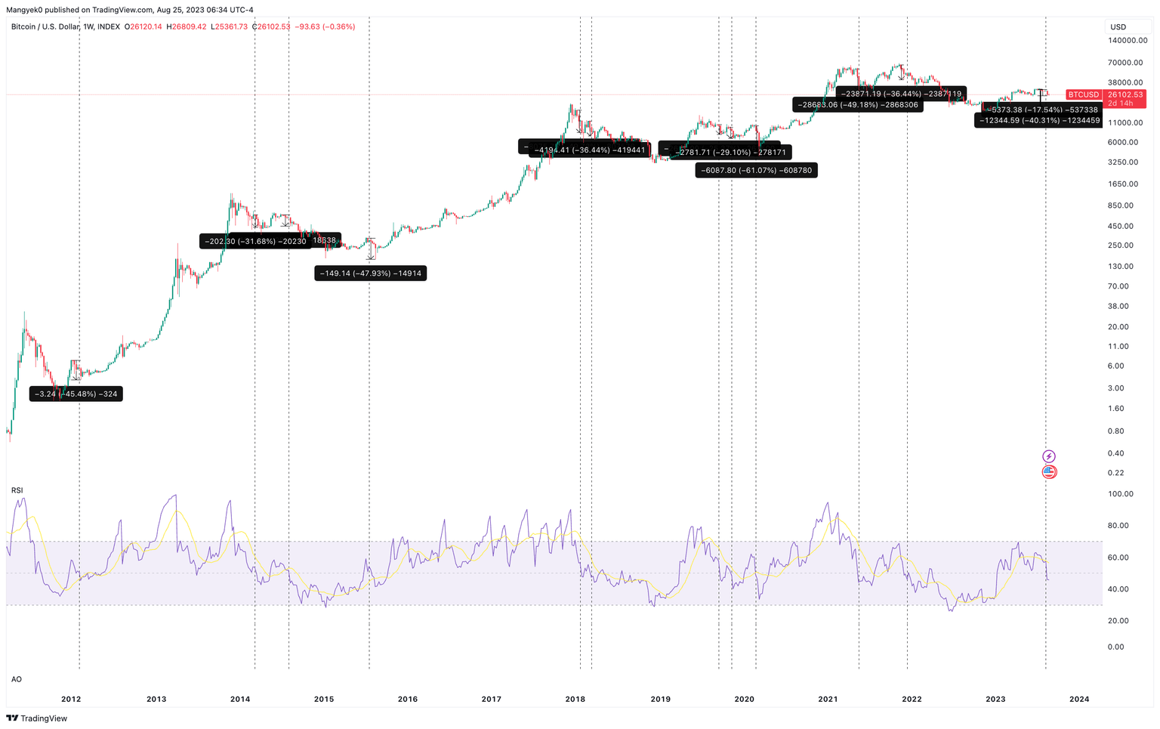Viewport: 1160px width, 729px height.
Task: Open the US flag economic event marker
Action: pyautogui.click(x=1050, y=472)
